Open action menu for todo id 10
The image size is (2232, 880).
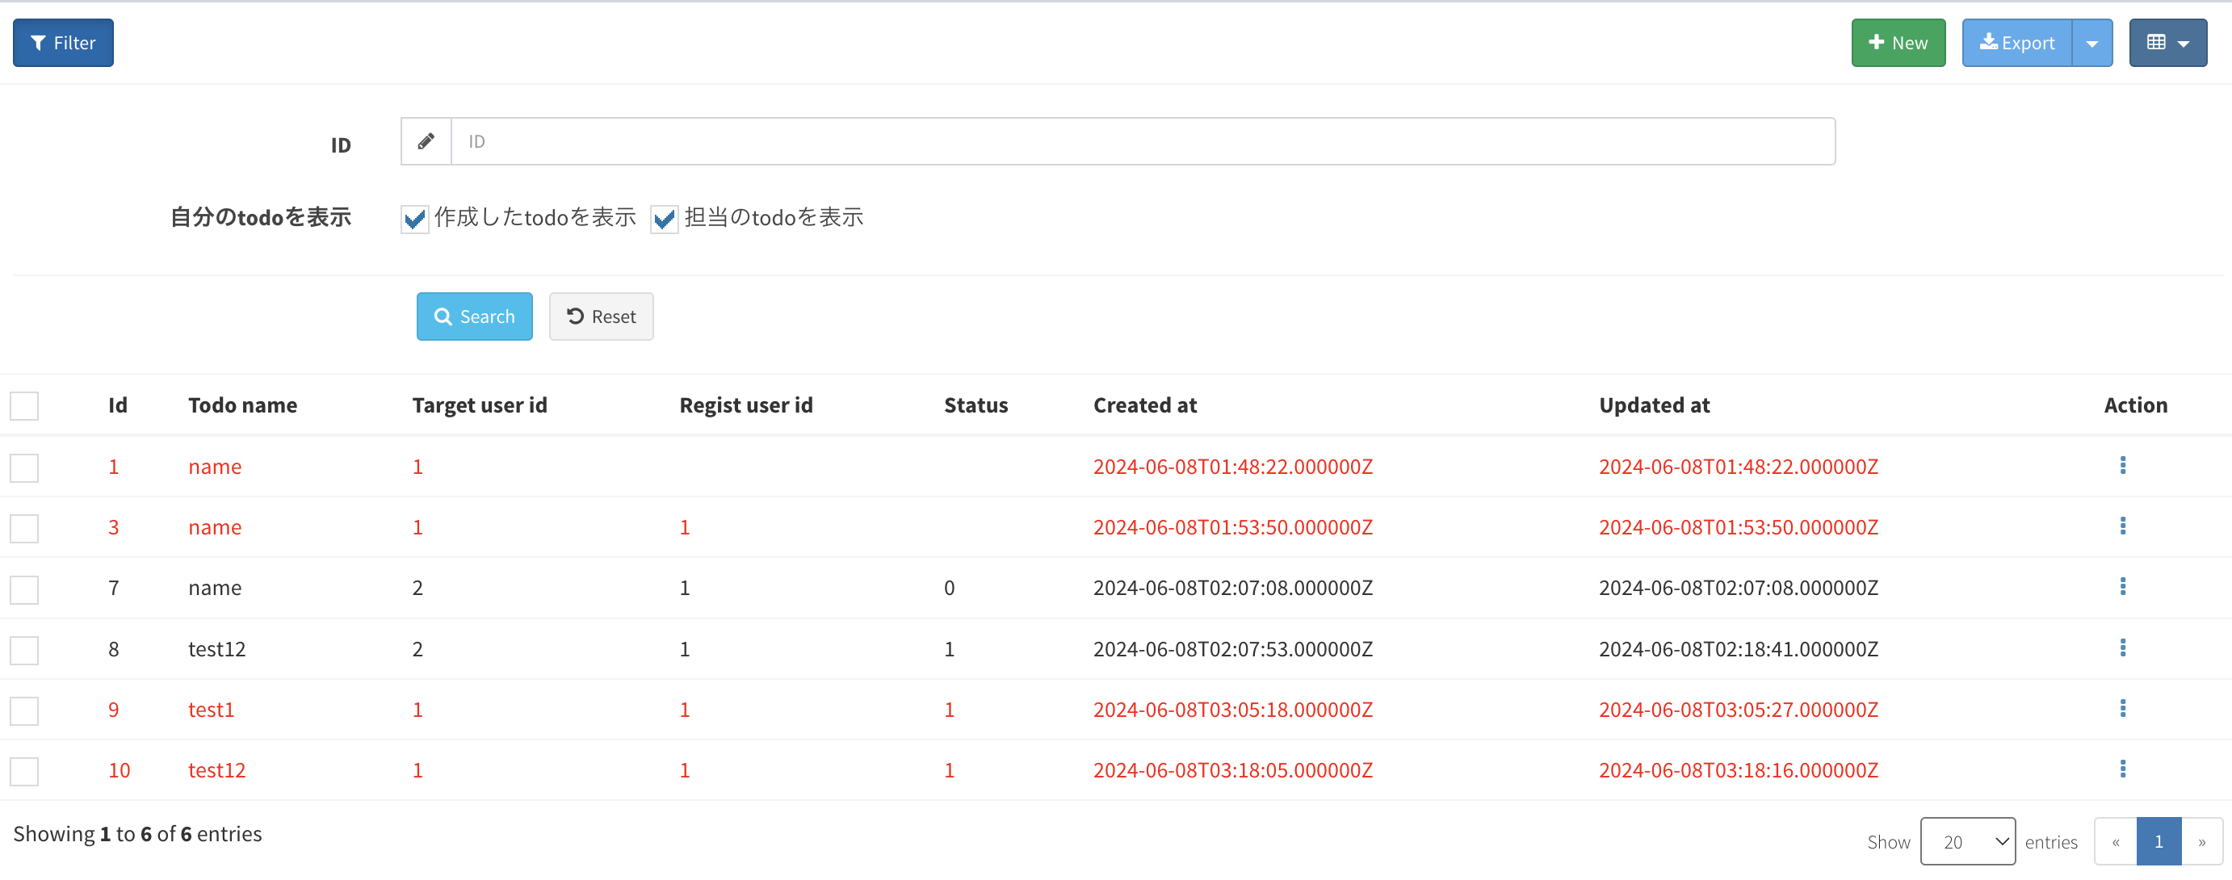click(x=2122, y=769)
